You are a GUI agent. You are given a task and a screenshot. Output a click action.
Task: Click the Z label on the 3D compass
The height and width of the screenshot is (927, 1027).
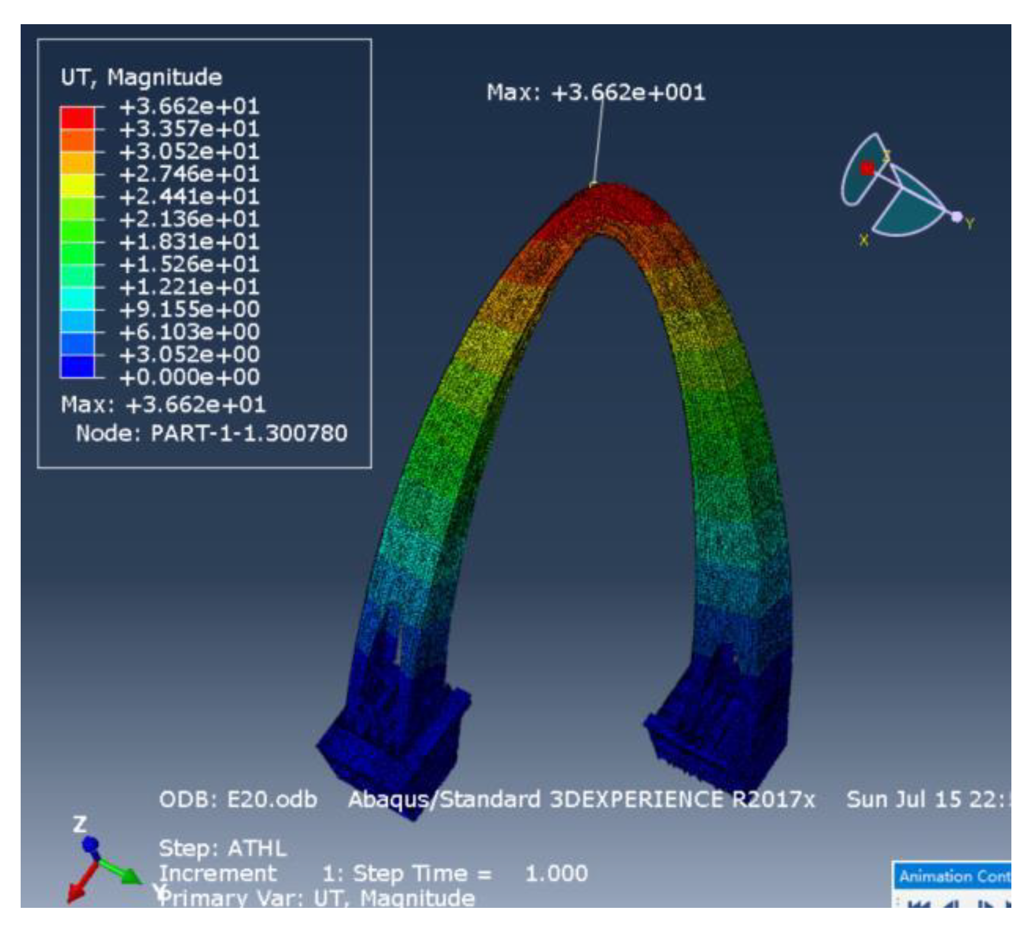click(x=886, y=156)
